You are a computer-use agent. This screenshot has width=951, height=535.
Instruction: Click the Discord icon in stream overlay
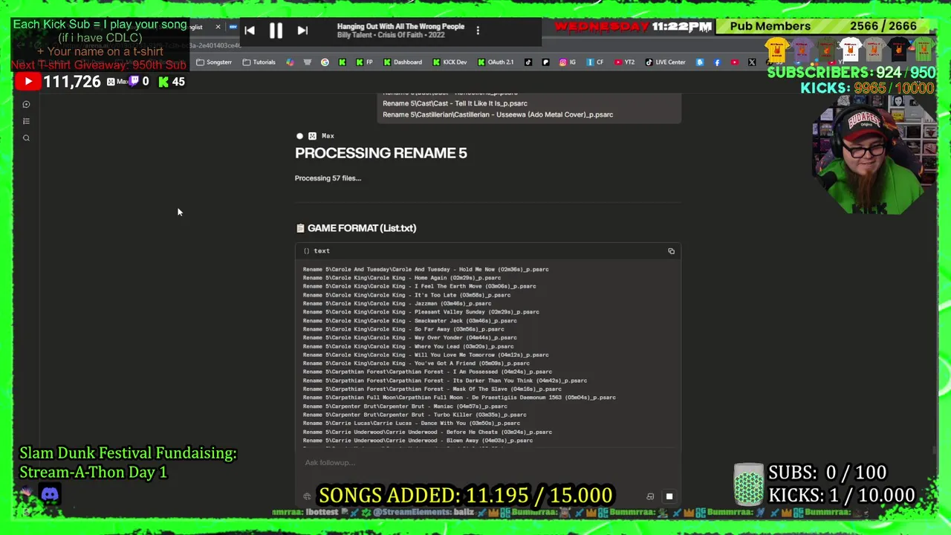(50, 494)
